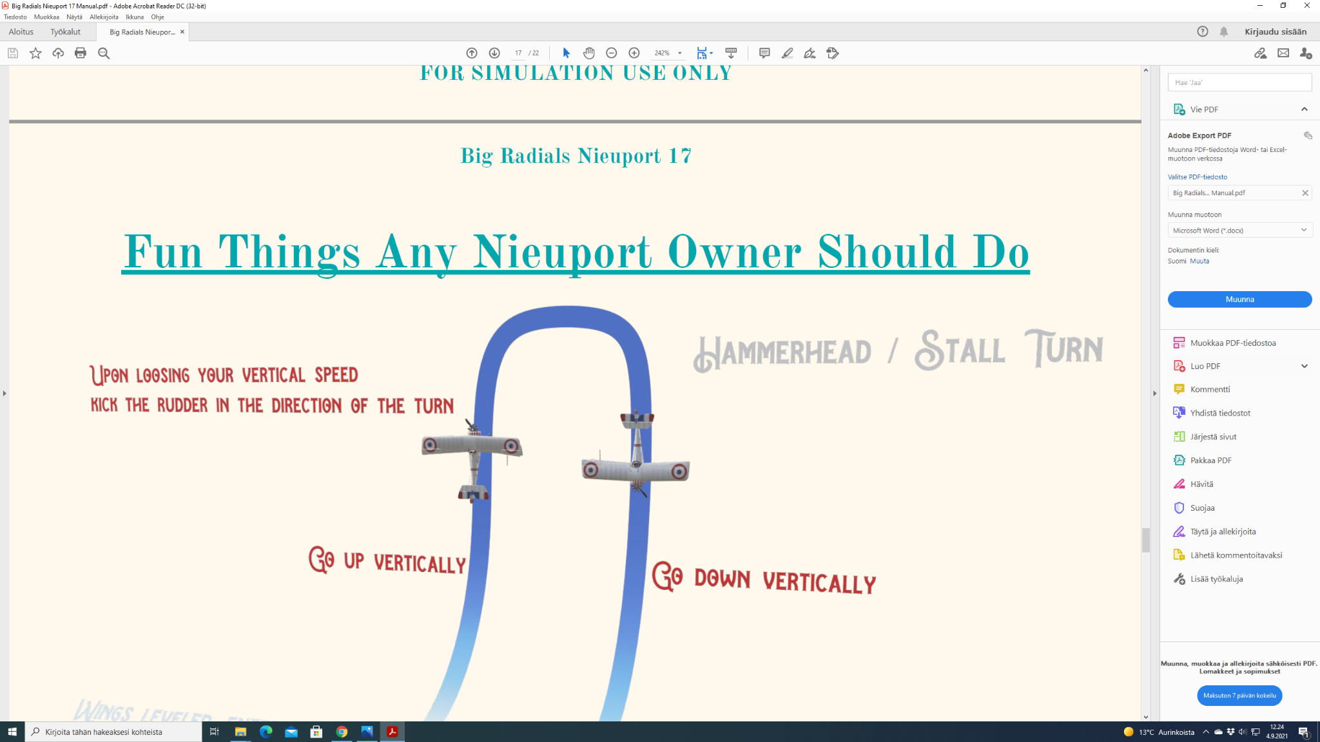Add a sticky note comment icon
1320x742 pixels.
pyautogui.click(x=764, y=53)
